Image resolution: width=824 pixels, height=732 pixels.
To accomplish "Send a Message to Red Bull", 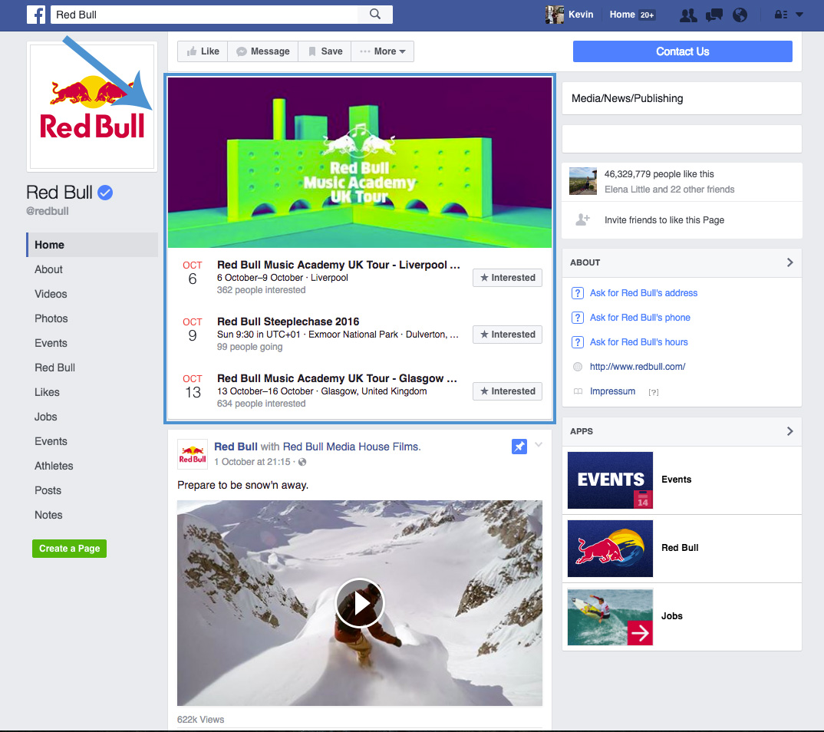I will pyautogui.click(x=262, y=51).
